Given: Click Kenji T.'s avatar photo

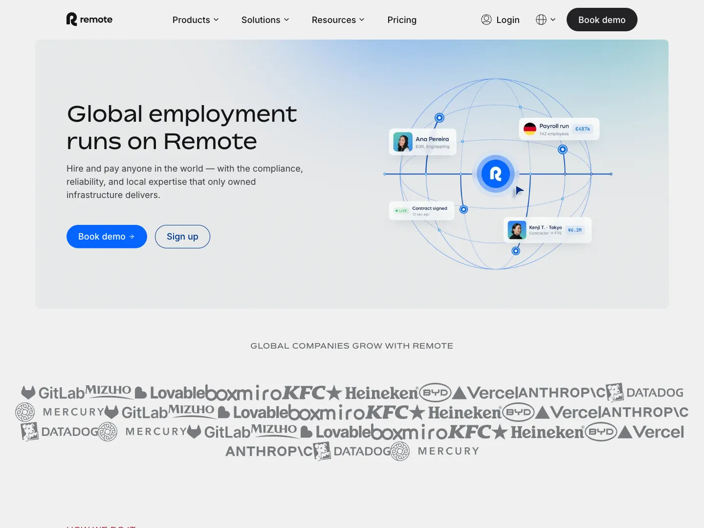Looking at the screenshot, I should click(x=517, y=230).
